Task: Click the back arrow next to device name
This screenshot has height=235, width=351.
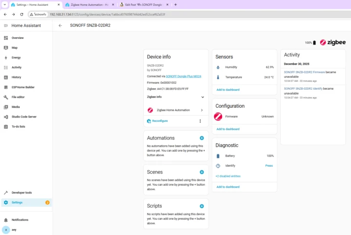Action: point(60,25)
